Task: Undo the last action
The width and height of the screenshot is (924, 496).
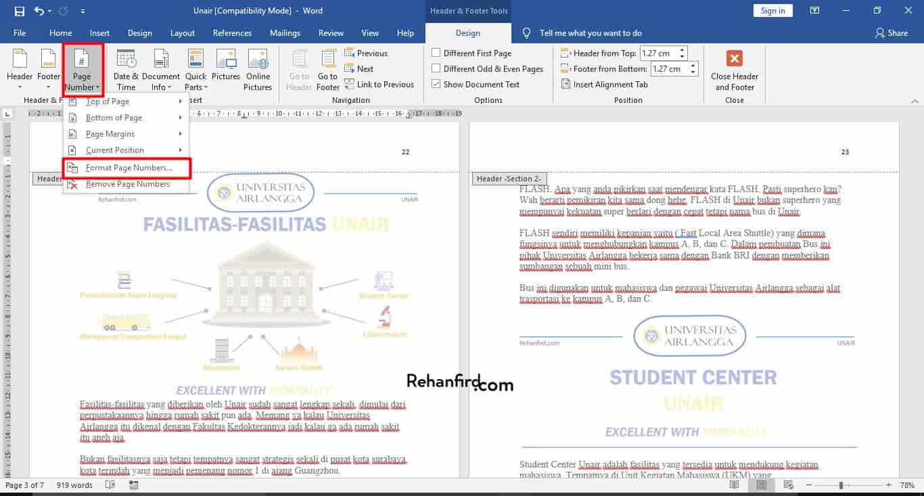Action: tap(39, 11)
